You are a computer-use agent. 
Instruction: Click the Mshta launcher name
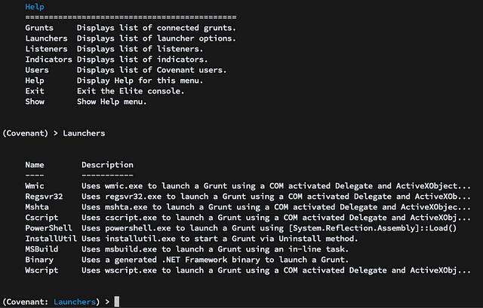pos(37,207)
